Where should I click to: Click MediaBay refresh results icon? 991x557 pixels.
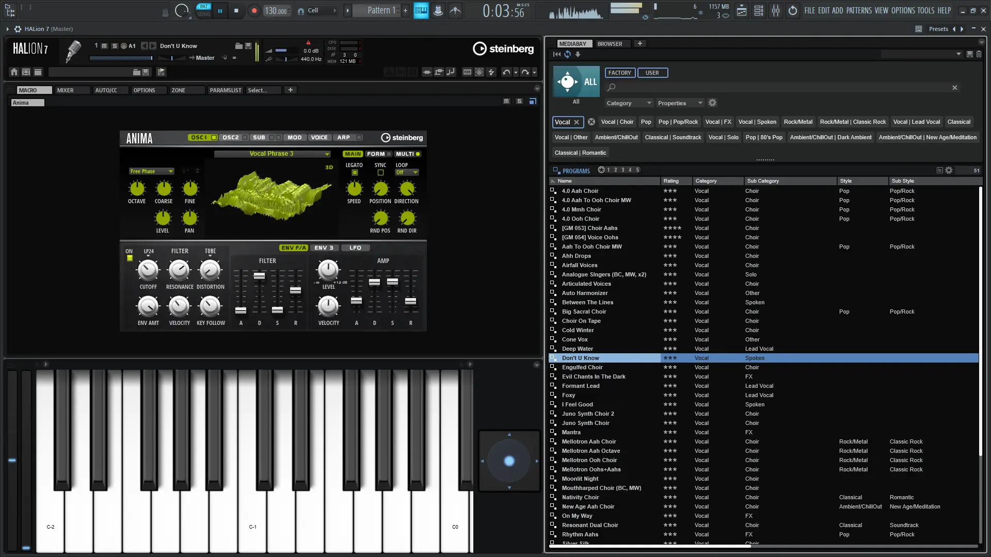pos(567,54)
